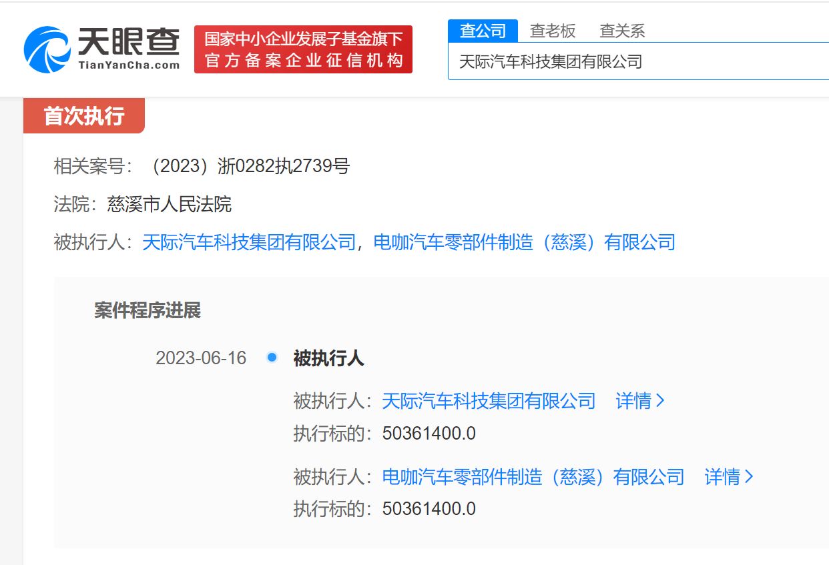Open 天际汽车科技集团有限公司 link under 2023-06-16 entry

489,401
